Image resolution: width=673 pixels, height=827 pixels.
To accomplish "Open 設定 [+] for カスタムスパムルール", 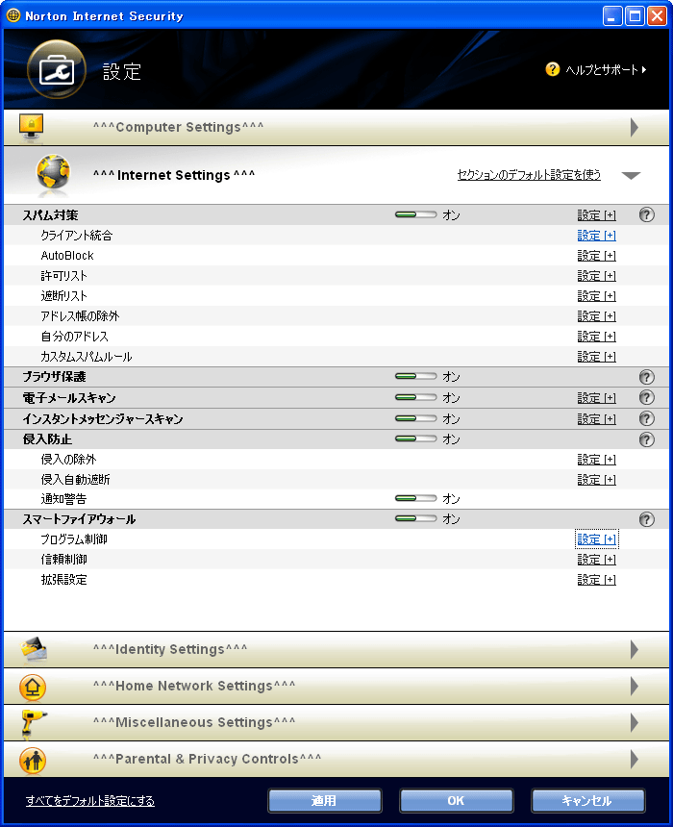I will coord(596,357).
